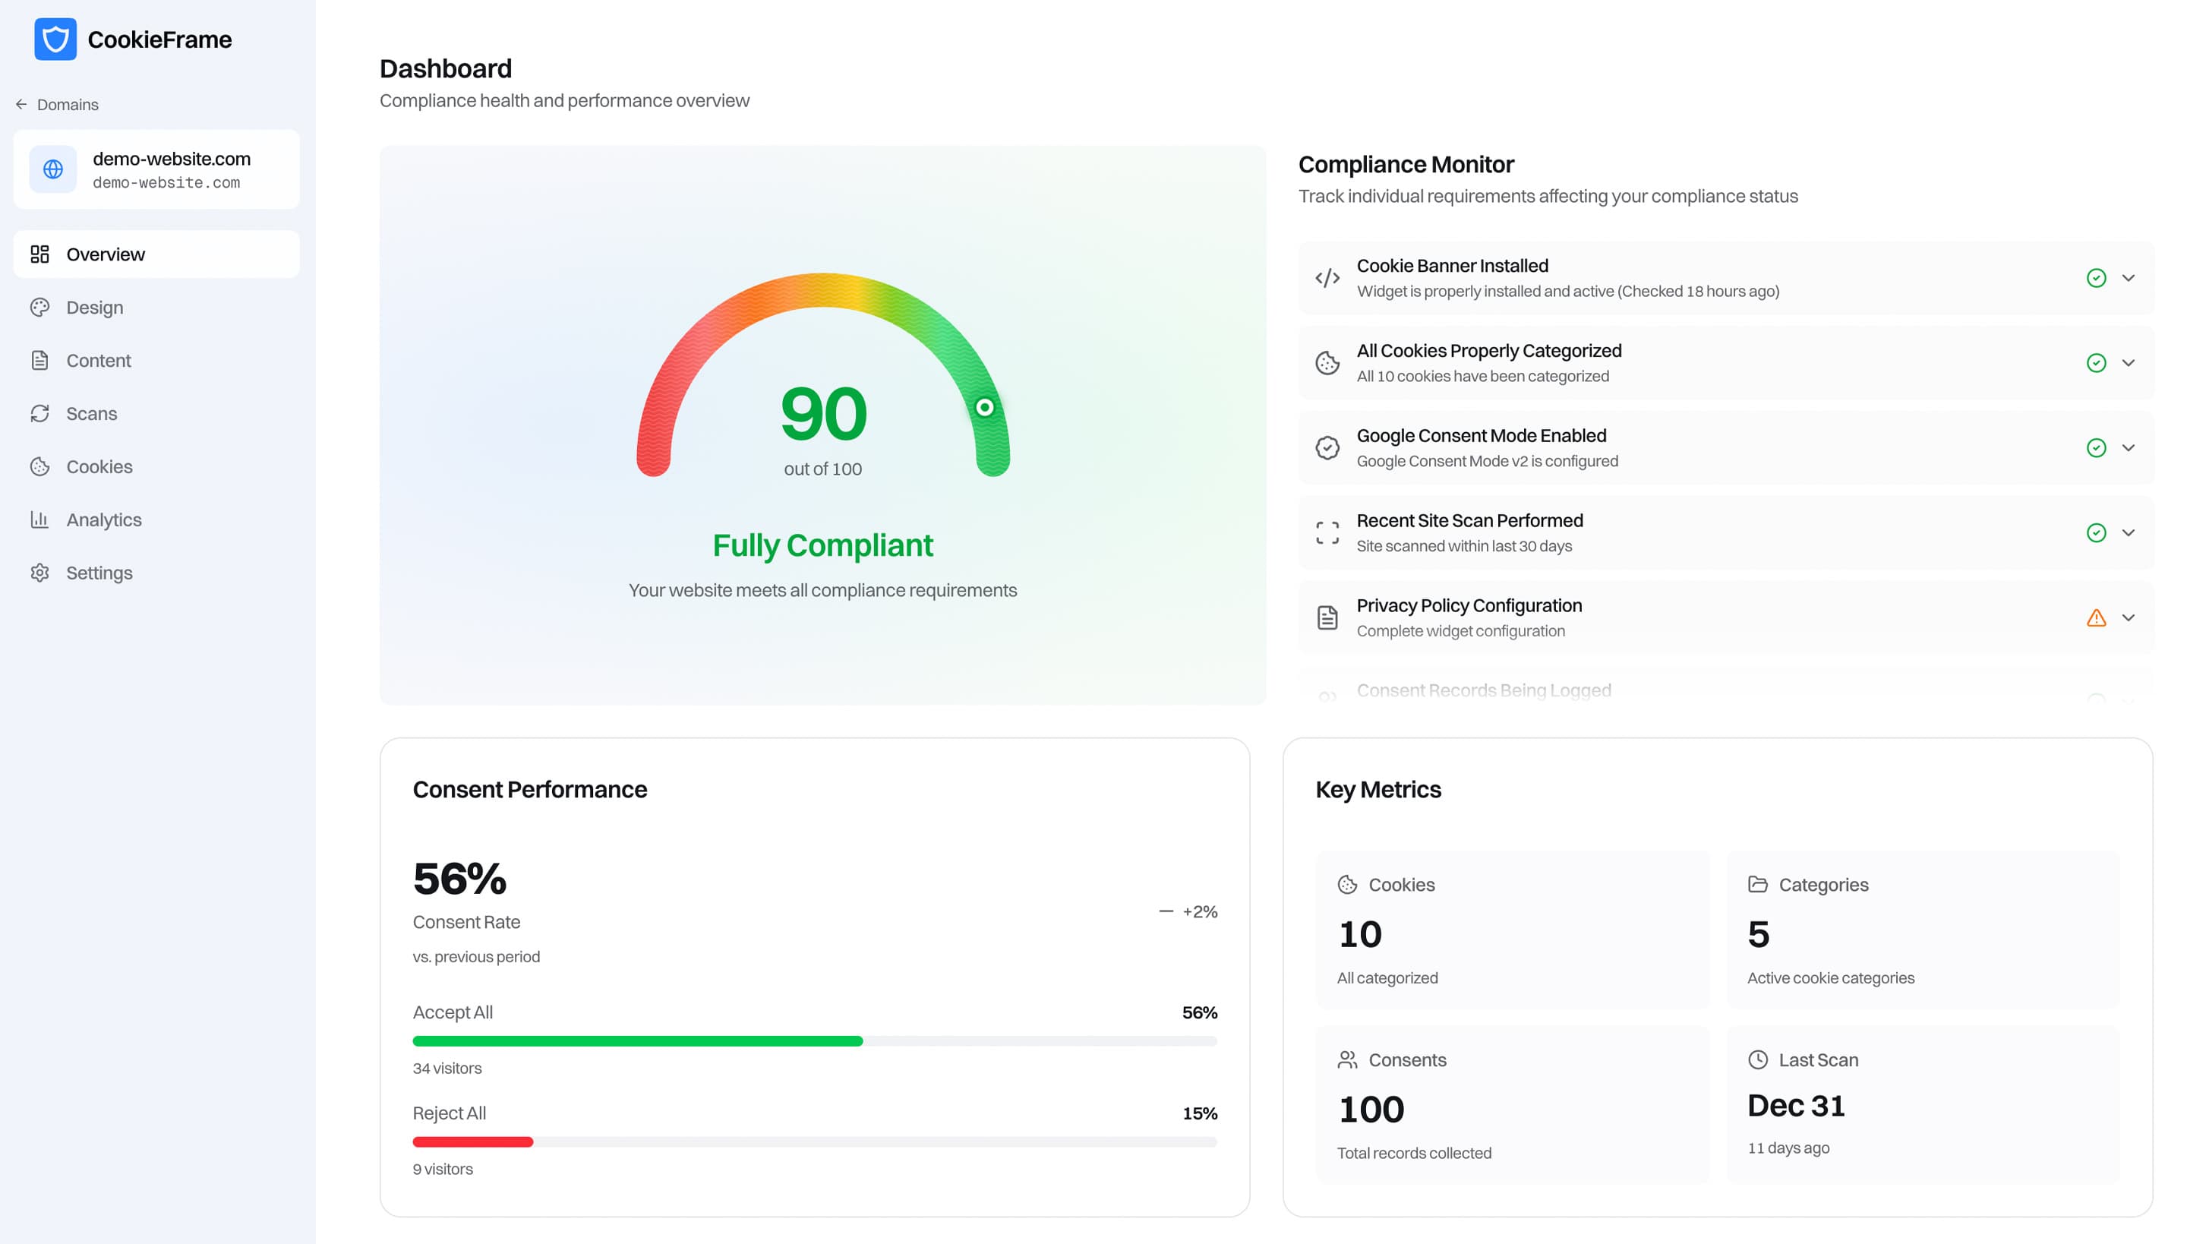Select the Analytics chart icon

point(41,519)
